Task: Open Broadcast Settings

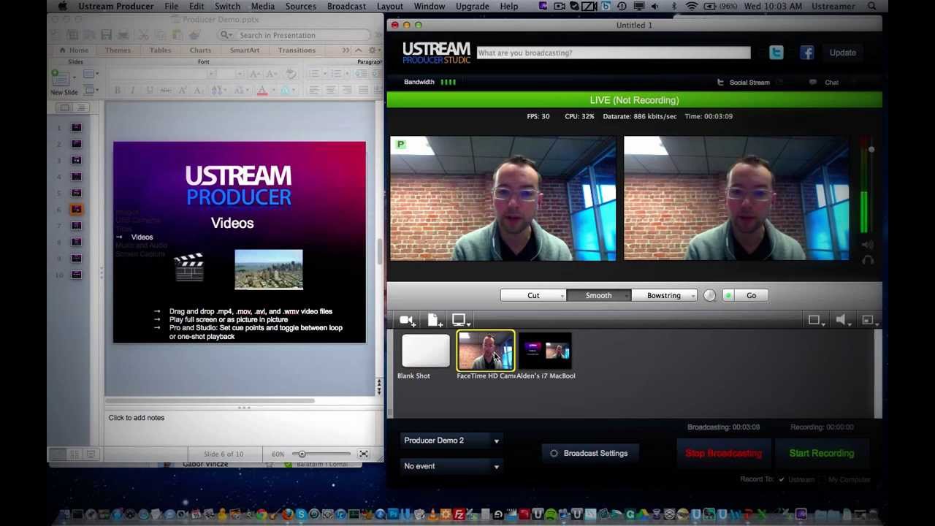Action: coord(589,453)
